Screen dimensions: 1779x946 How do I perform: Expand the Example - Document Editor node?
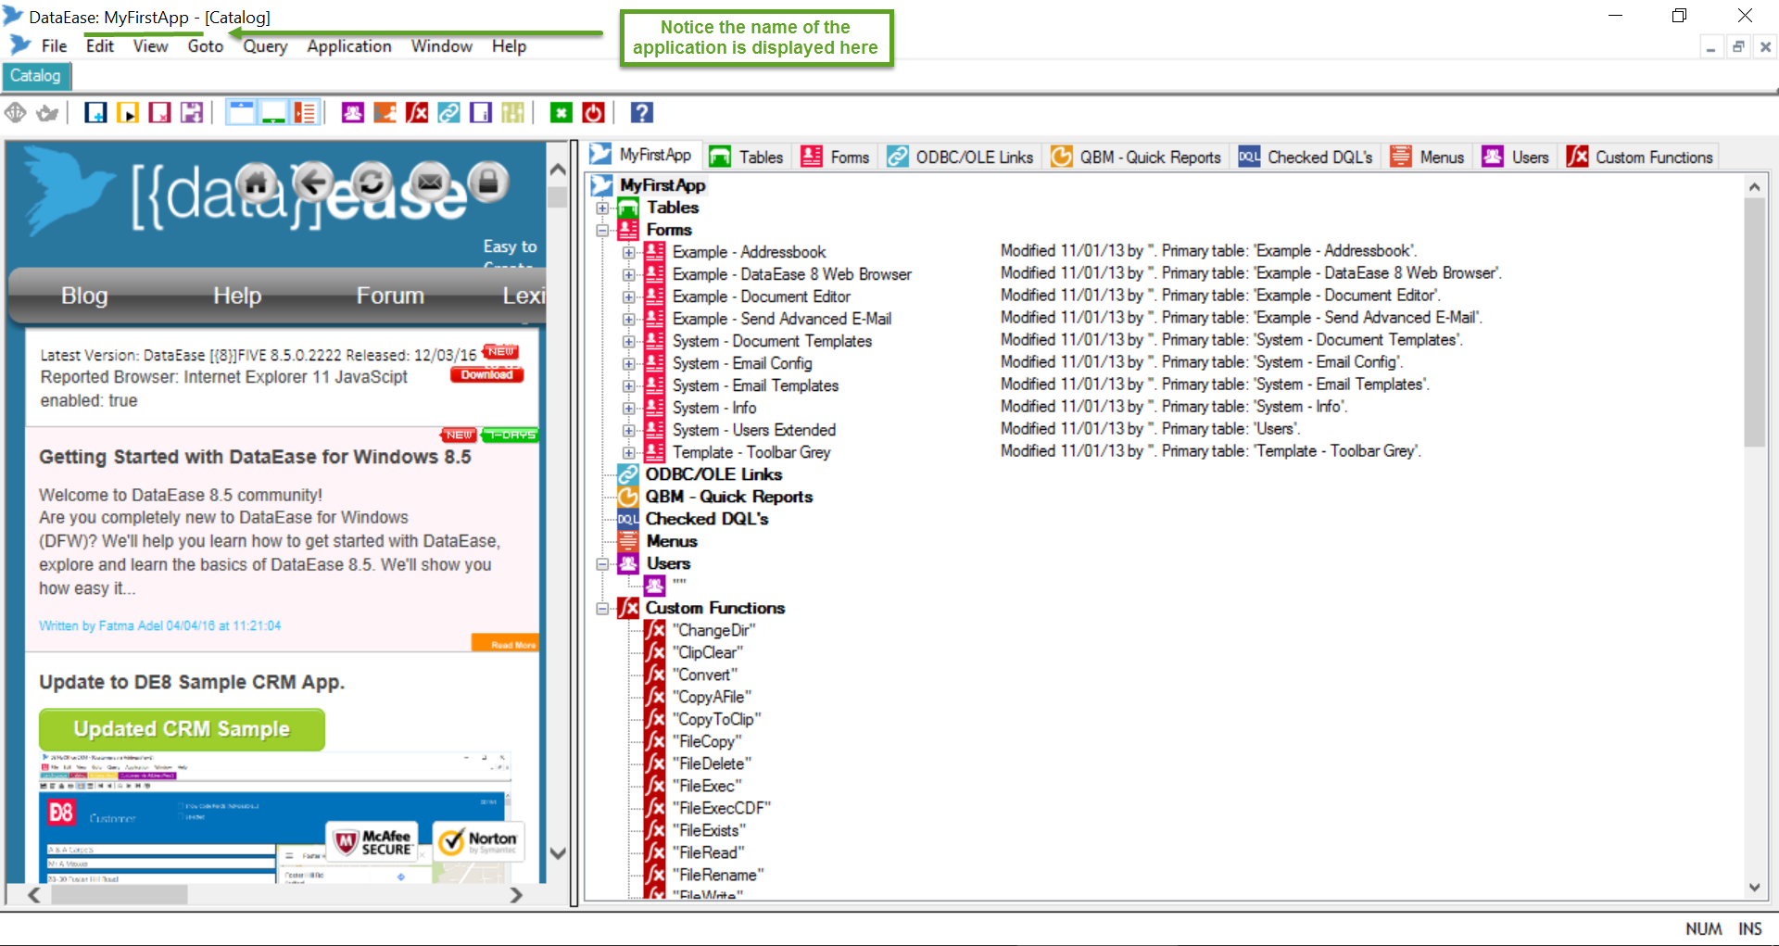[628, 296]
